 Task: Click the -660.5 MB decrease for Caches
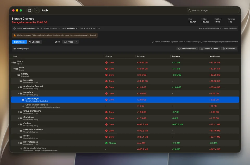tap(177, 124)
